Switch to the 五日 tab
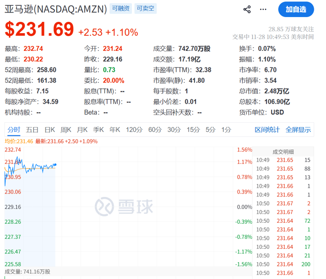 (x=32, y=129)
